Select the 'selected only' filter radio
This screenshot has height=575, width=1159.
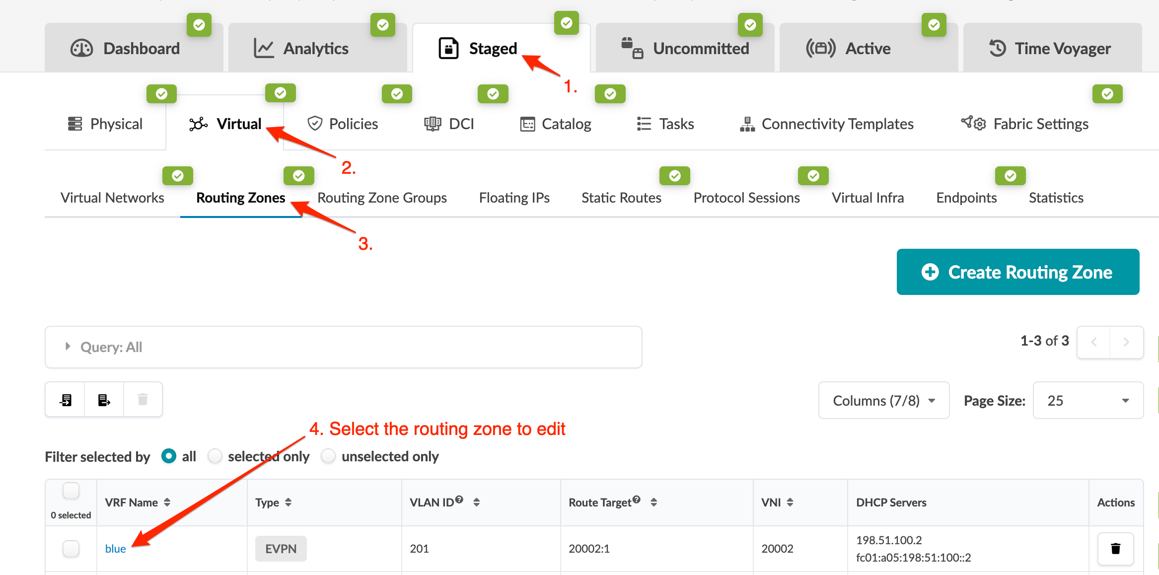click(215, 456)
